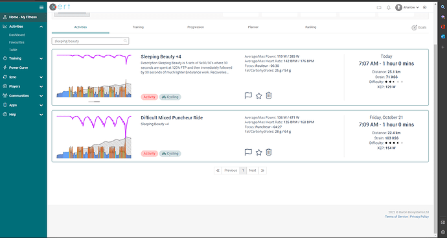The height and width of the screenshot is (238, 447).
Task: Expand the Players sidebar section
Action: 41,86
